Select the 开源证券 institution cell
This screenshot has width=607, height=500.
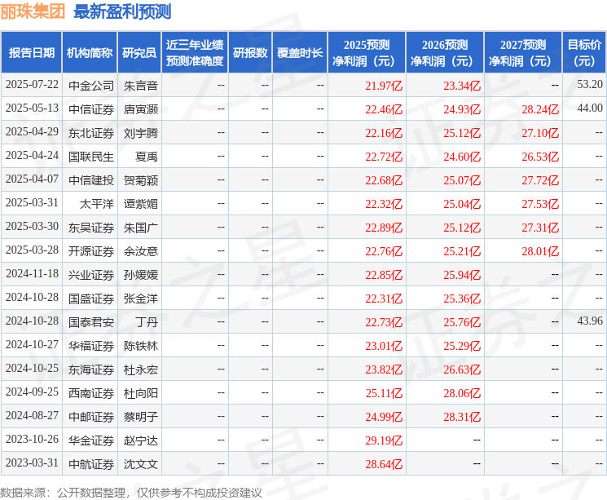click(x=91, y=251)
